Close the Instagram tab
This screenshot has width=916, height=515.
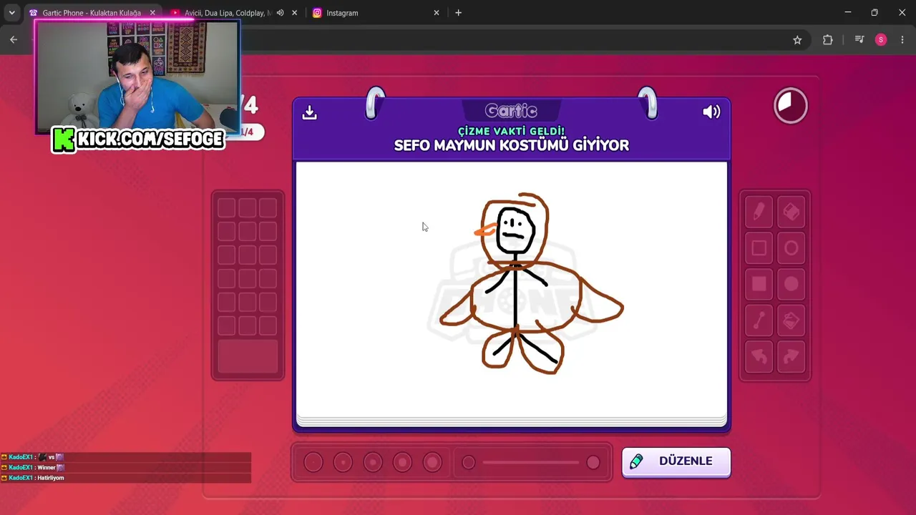(437, 13)
